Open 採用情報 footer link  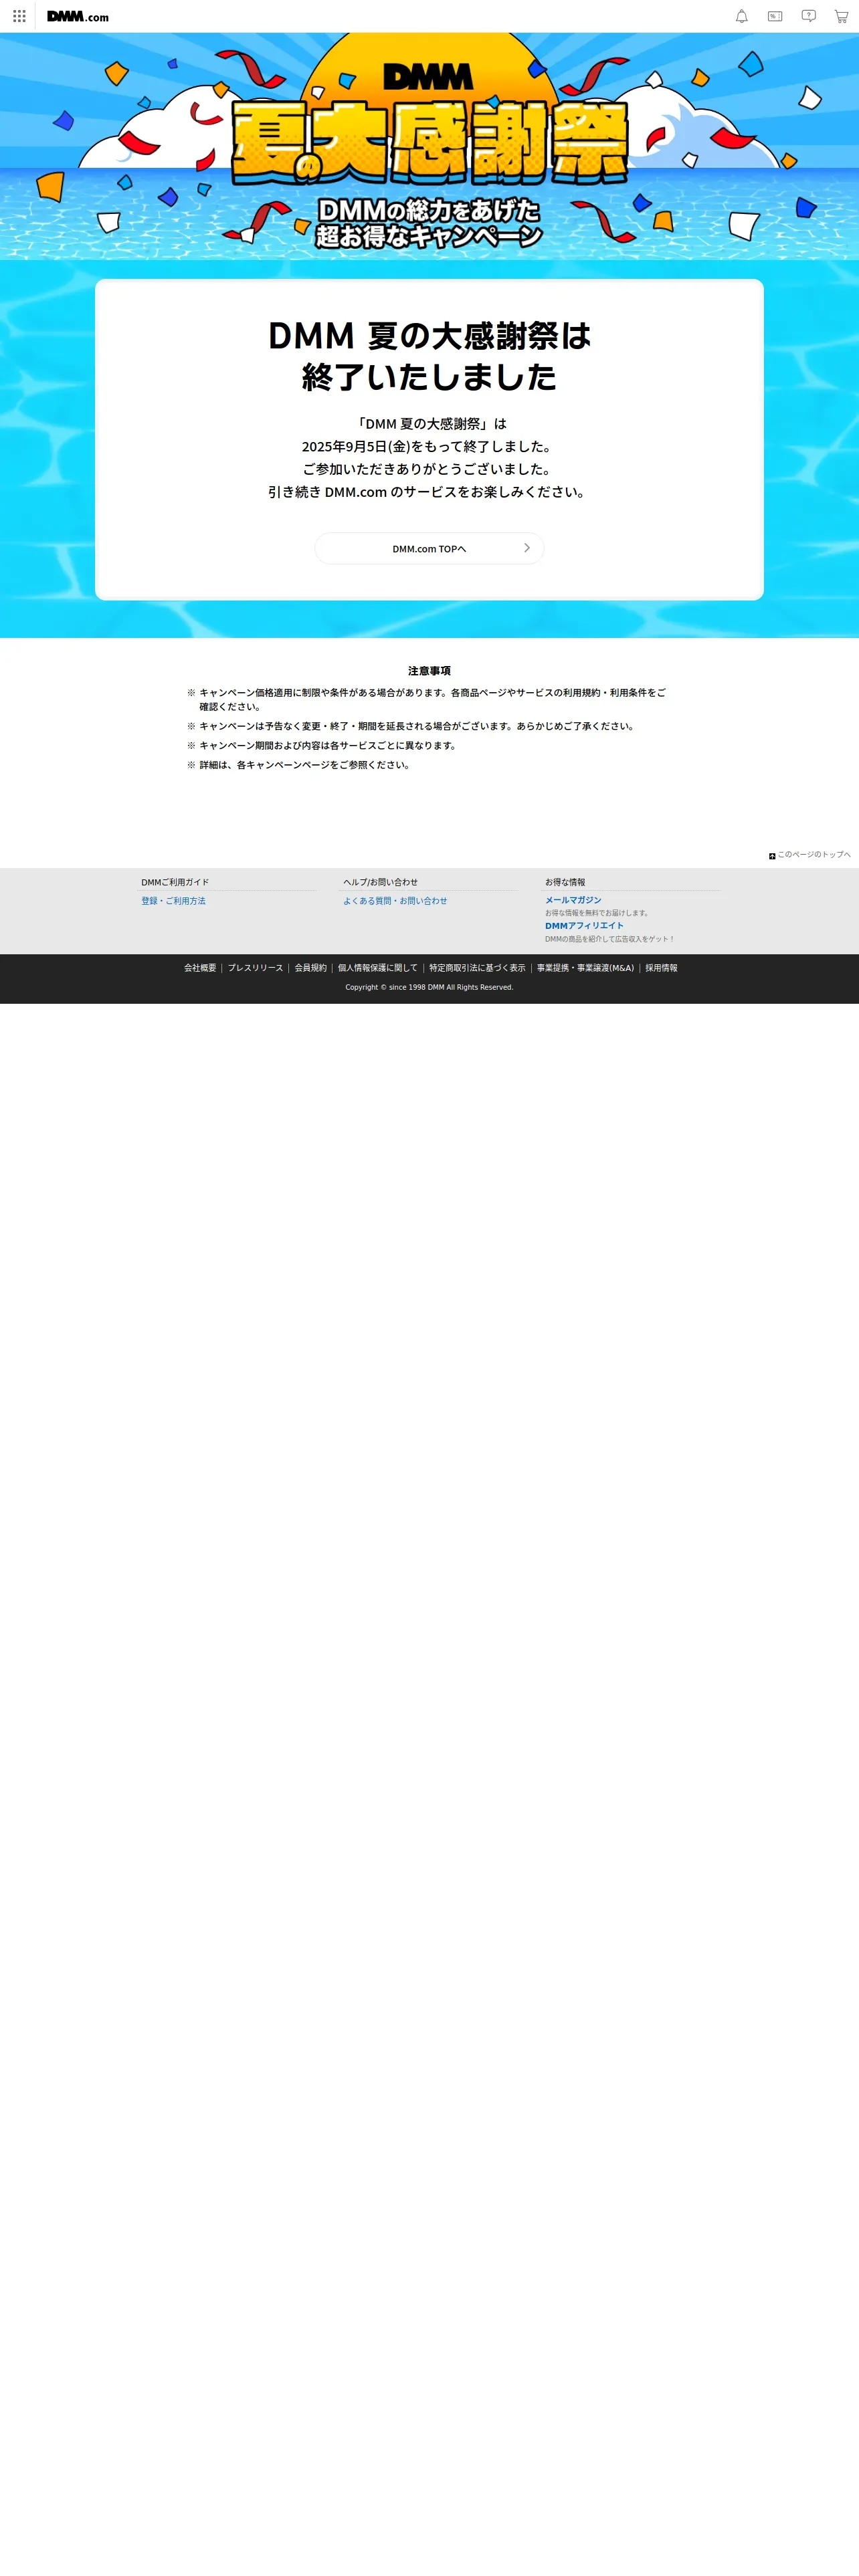[x=661, y=968]
